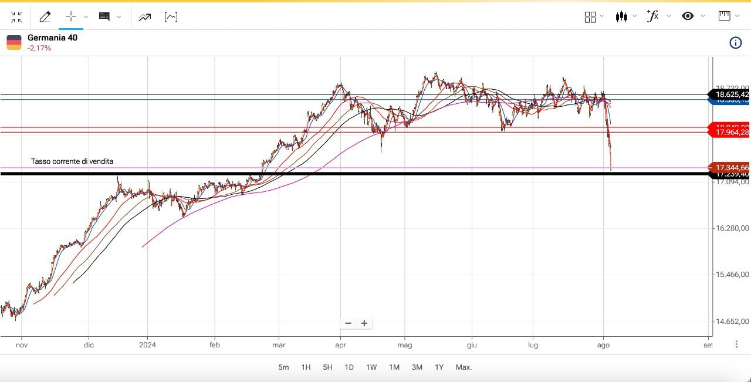This screenshot has height=382, width=751.
Task: Select the Max. timeframe
Action: click(x=464, y=367)
